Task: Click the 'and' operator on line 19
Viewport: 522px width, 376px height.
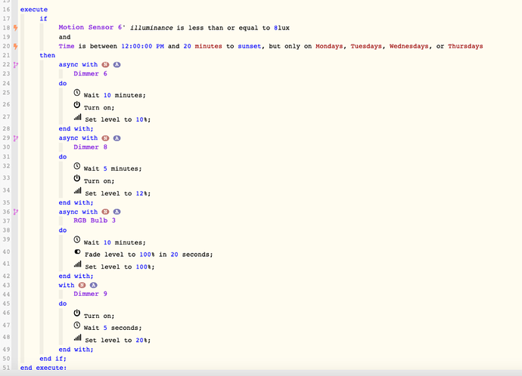Action: (64, 37)
